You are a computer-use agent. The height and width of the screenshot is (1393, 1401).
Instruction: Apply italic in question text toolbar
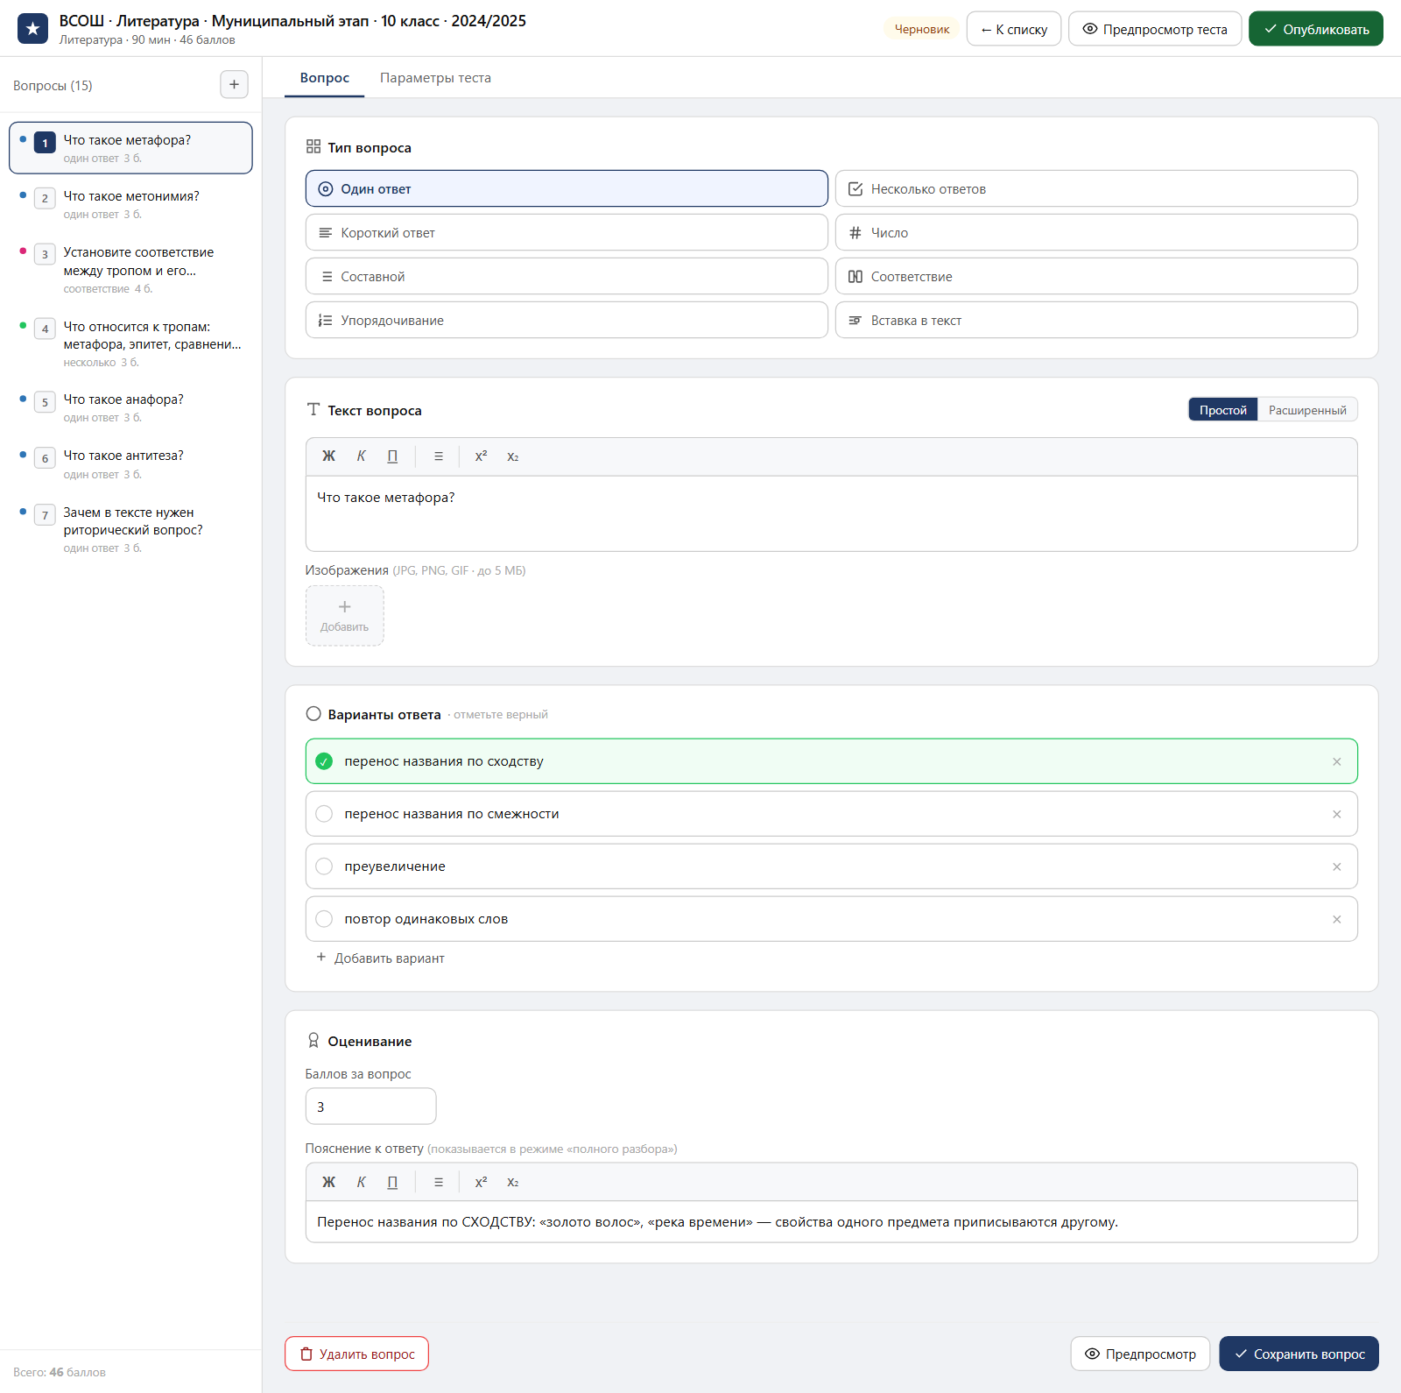[361, 456]
